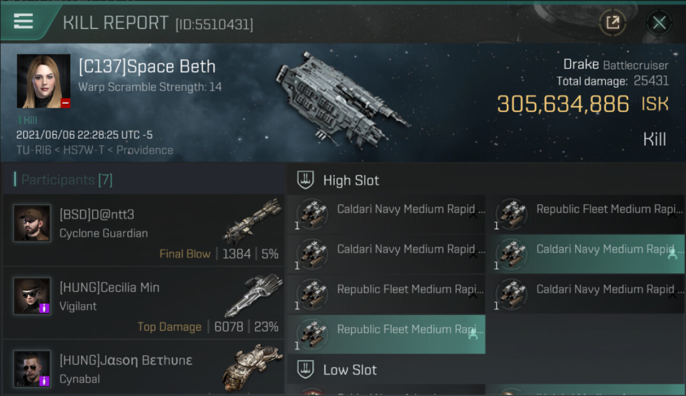Click the TU-RI6 system location link
The width and height of the screenshot is (686, 396).
pos(34,150)
